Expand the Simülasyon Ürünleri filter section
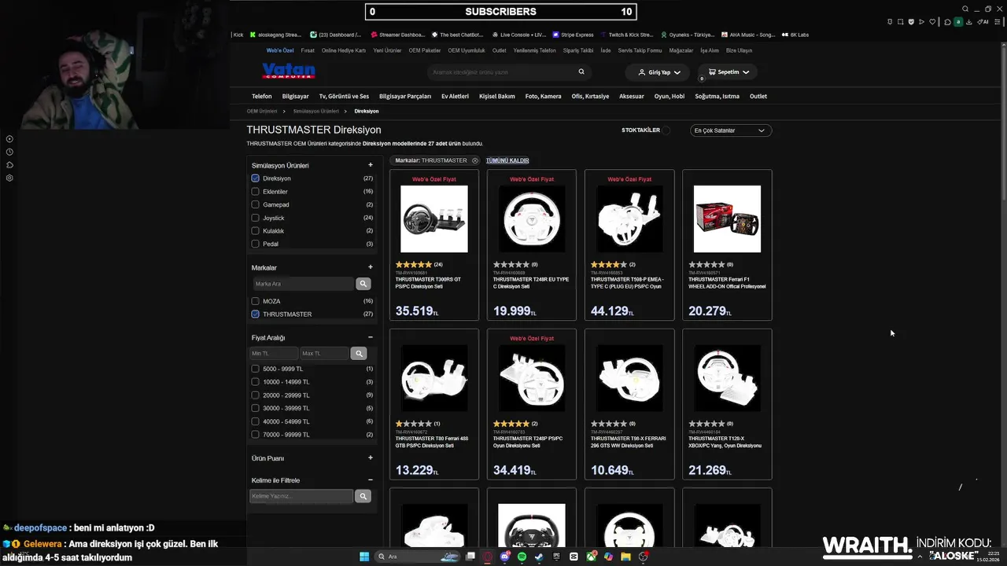The width and height of the screenshot is (1007, 566). pos(370,165)
